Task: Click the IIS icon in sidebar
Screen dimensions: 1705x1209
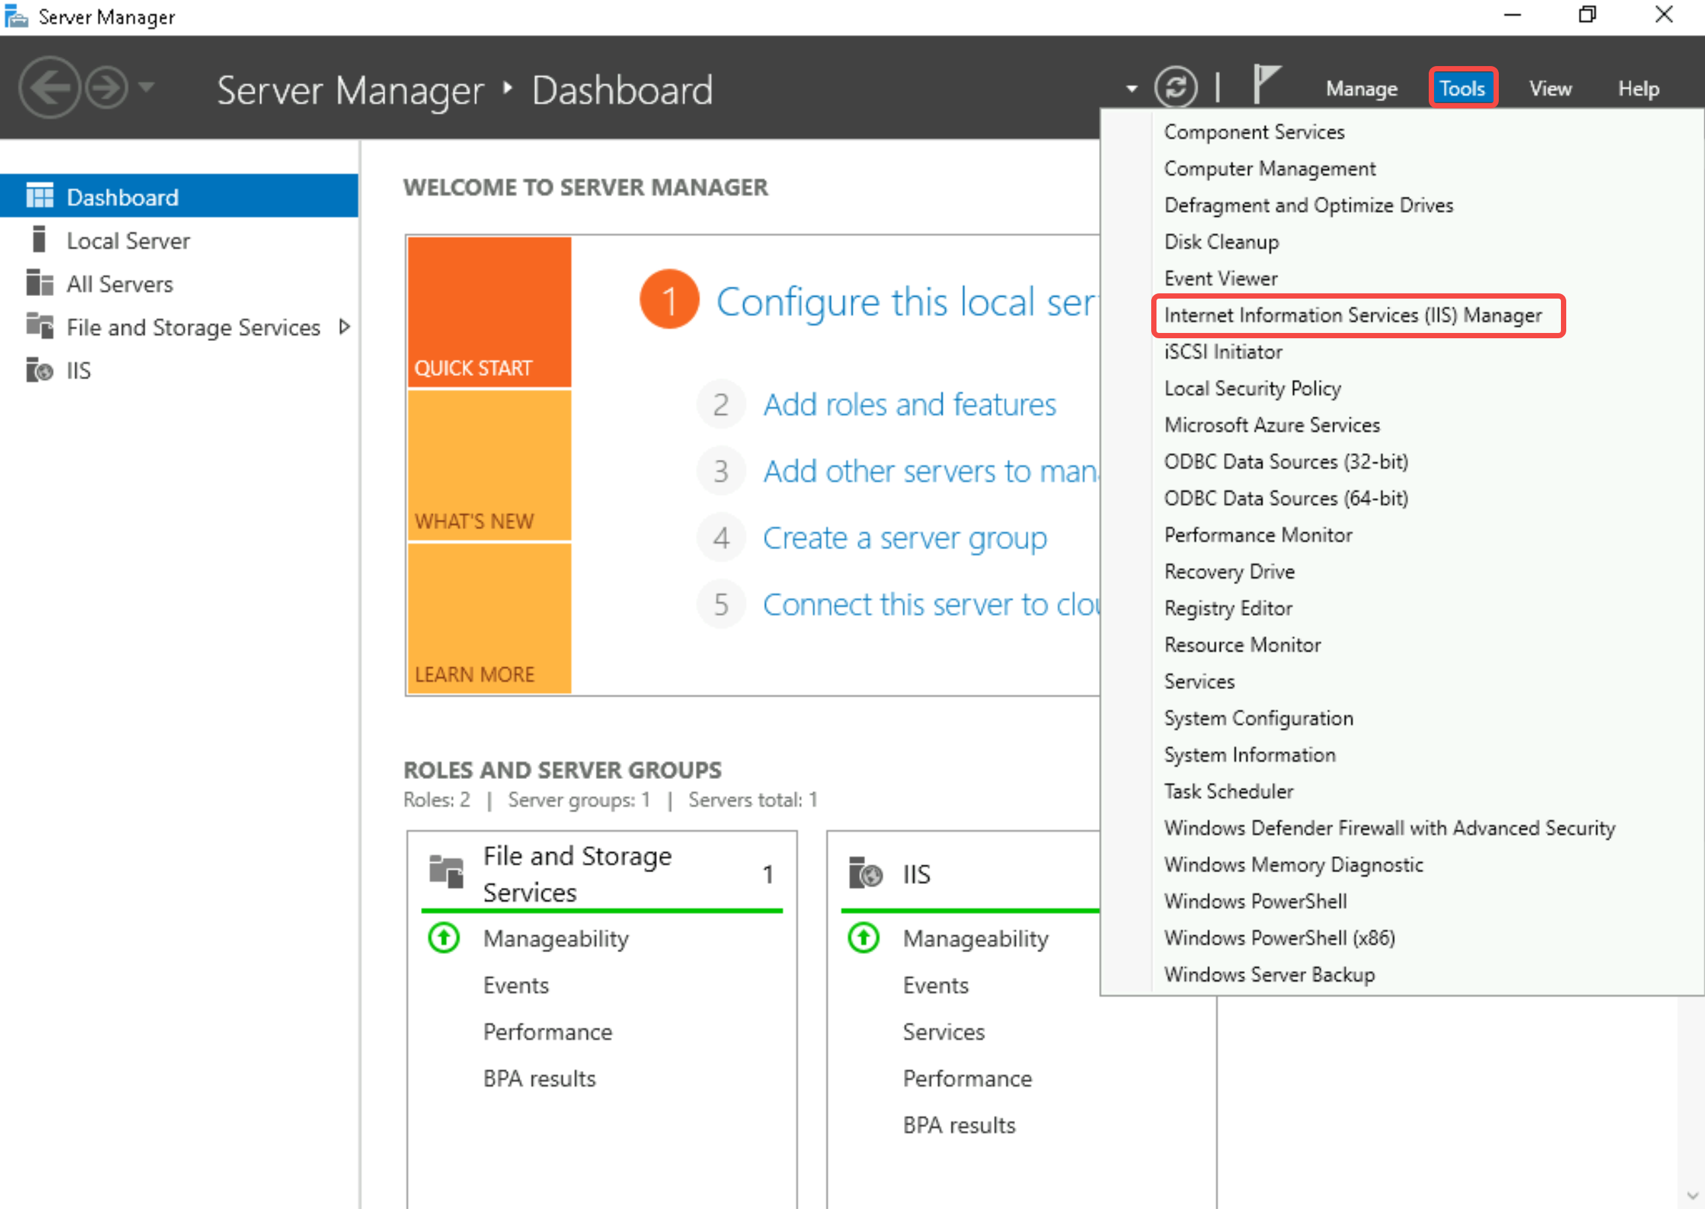Action: [x=40, y=369]
